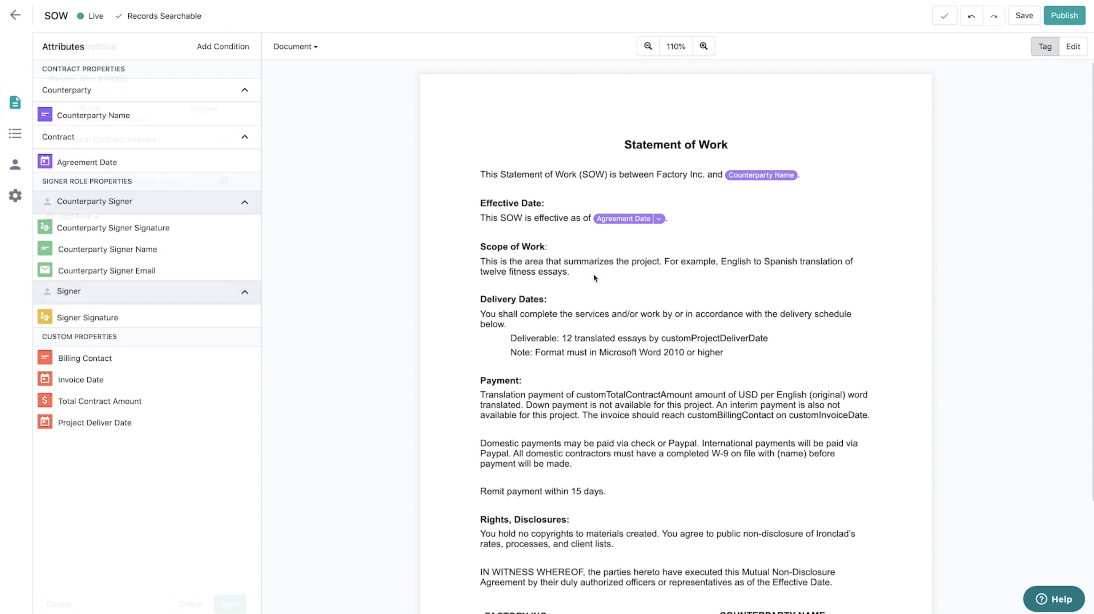Screen dimensions: 1094x614
Task: Open Agreement Date tag dropdown arrow
Action: pos(658,219)
